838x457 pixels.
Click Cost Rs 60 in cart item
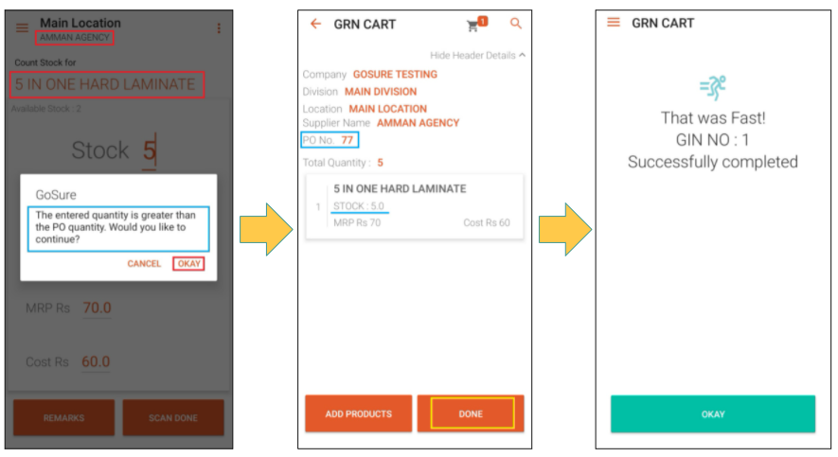(487, 222)
